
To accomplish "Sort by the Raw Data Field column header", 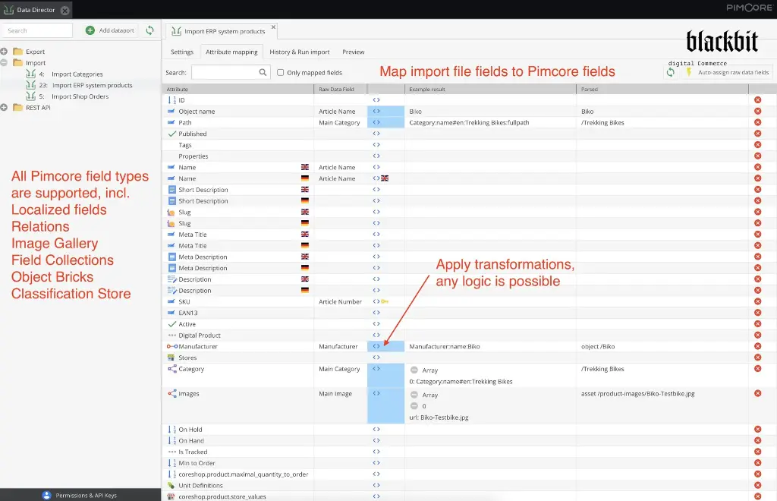I will (x=341, y=90).
